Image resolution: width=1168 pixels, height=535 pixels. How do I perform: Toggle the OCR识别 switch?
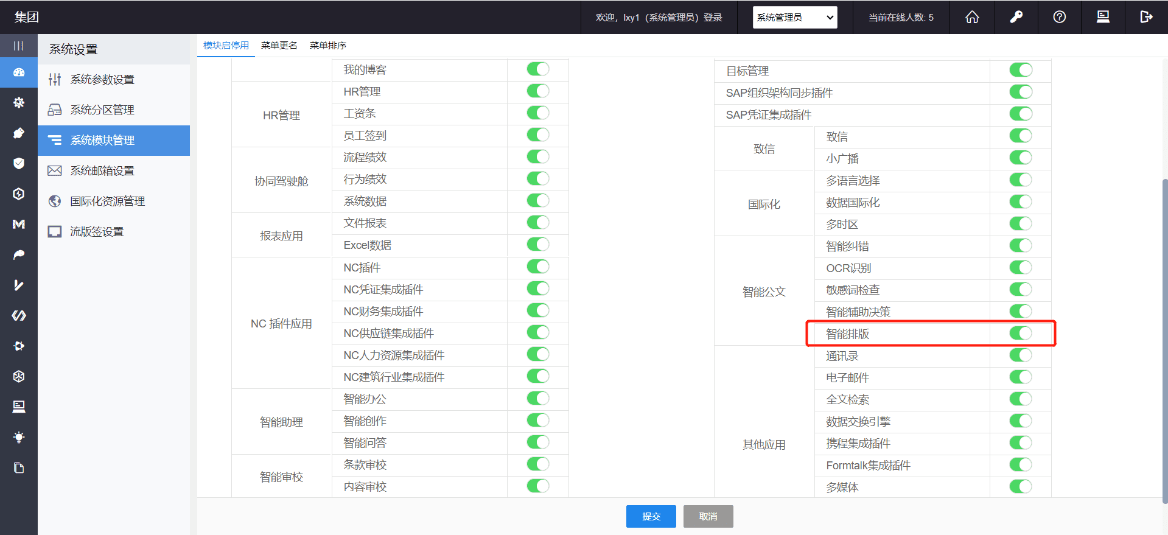click(x=1021, y=268)
